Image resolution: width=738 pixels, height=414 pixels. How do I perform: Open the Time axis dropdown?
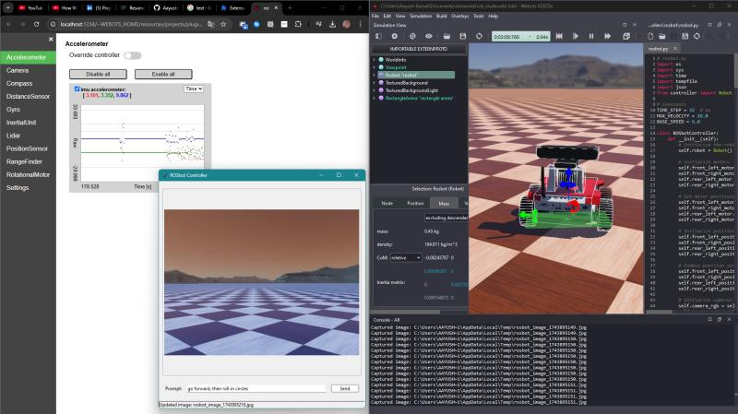[x=193, y=89]
